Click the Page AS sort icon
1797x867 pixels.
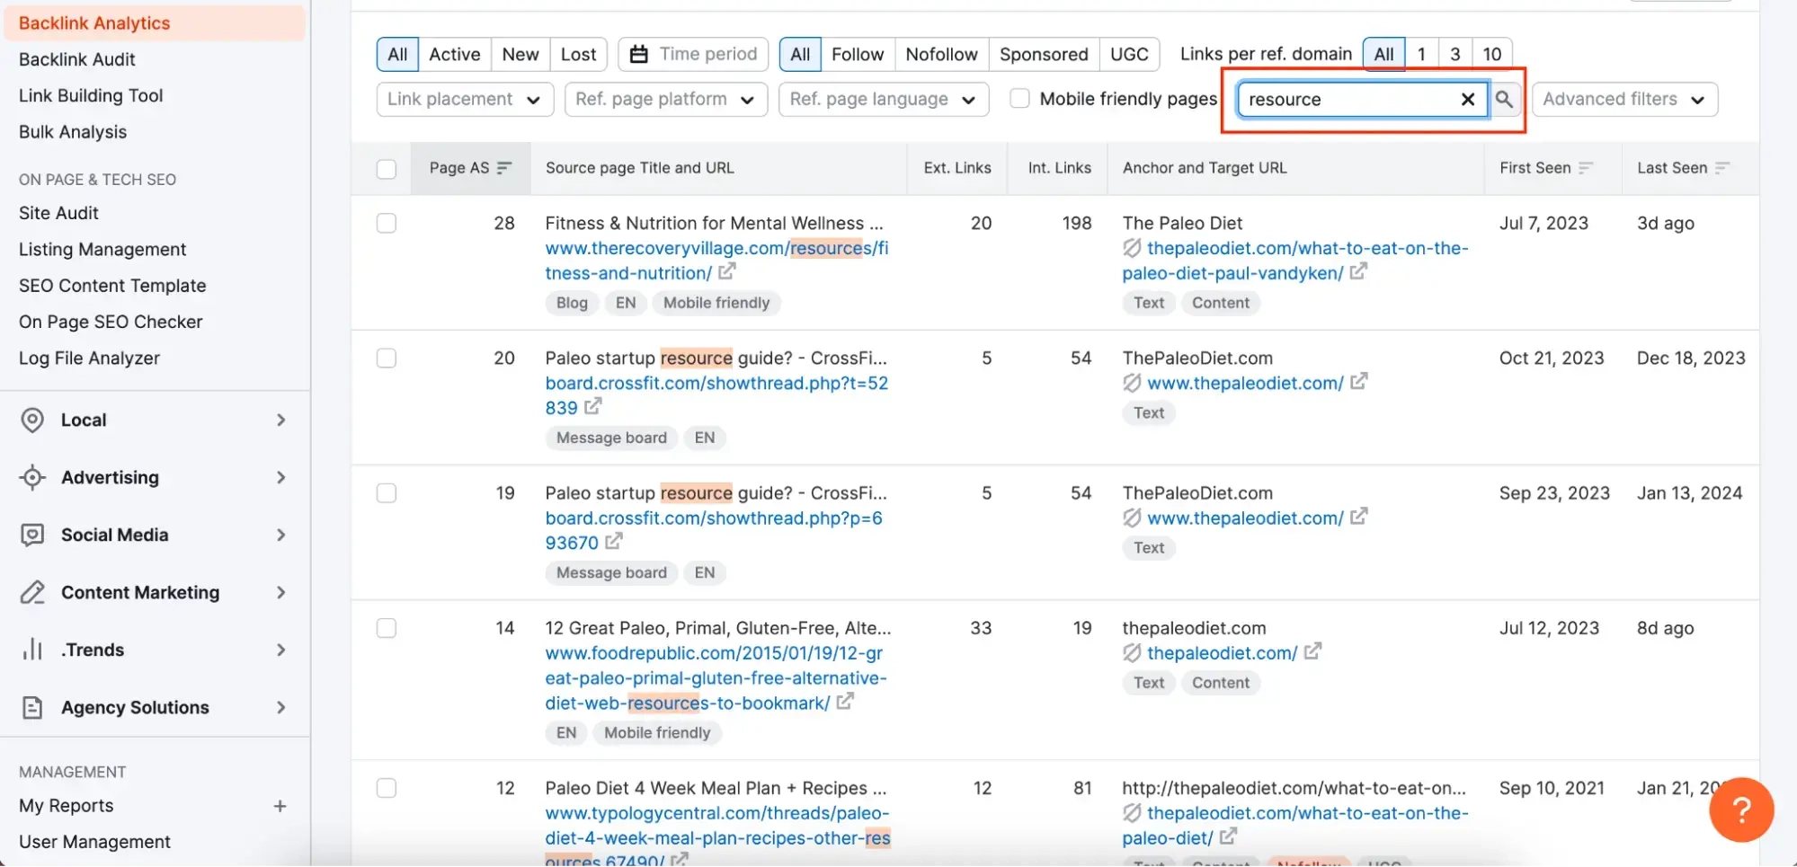click(x=504, y=168)
